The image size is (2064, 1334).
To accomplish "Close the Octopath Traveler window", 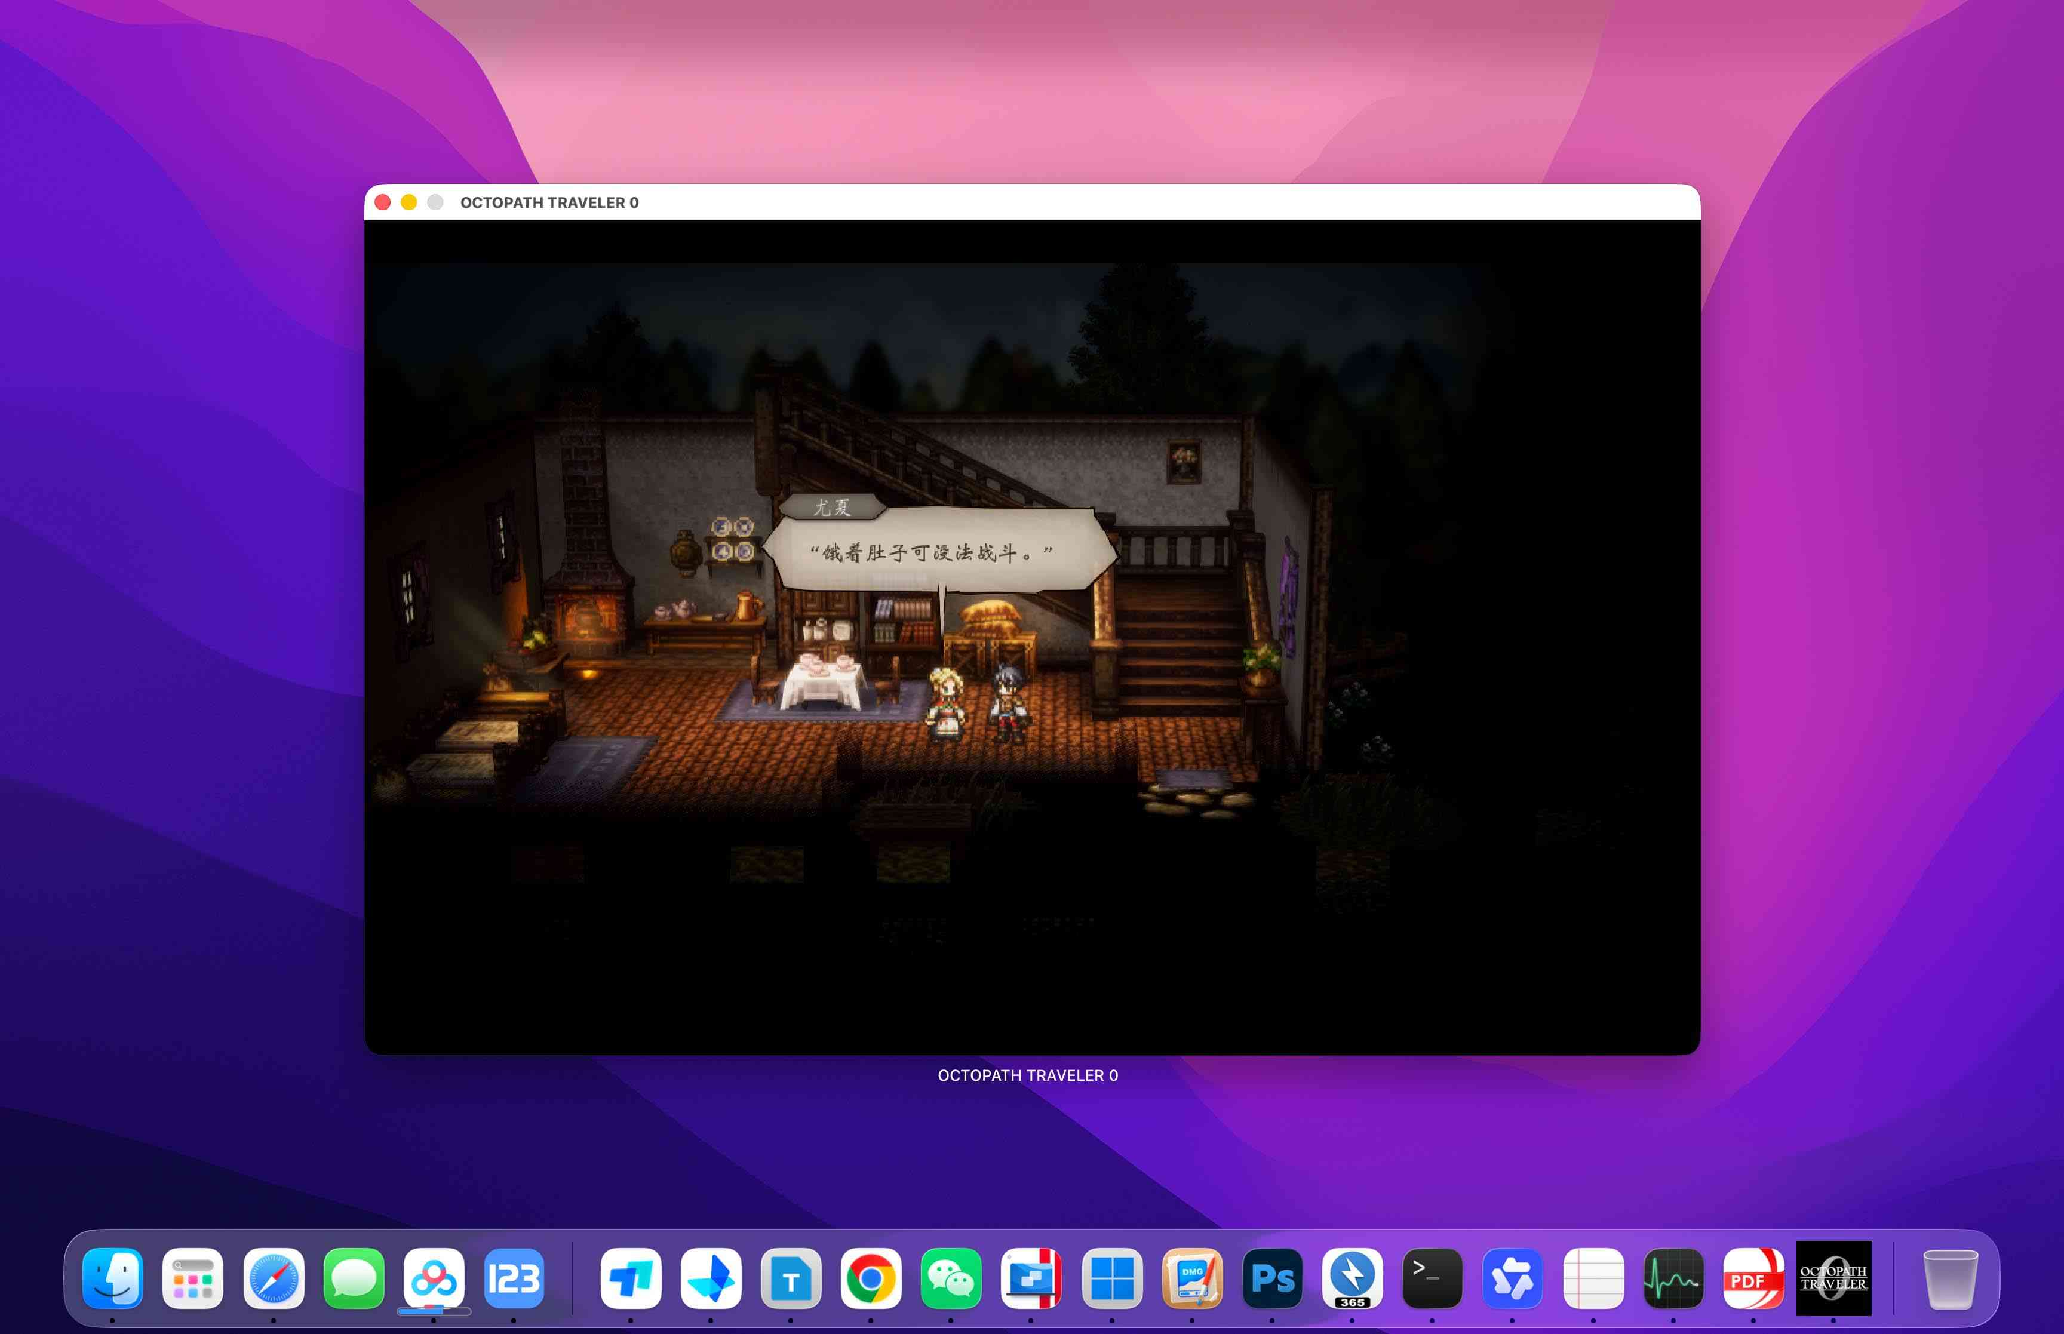I will click(x=383, y=202).
